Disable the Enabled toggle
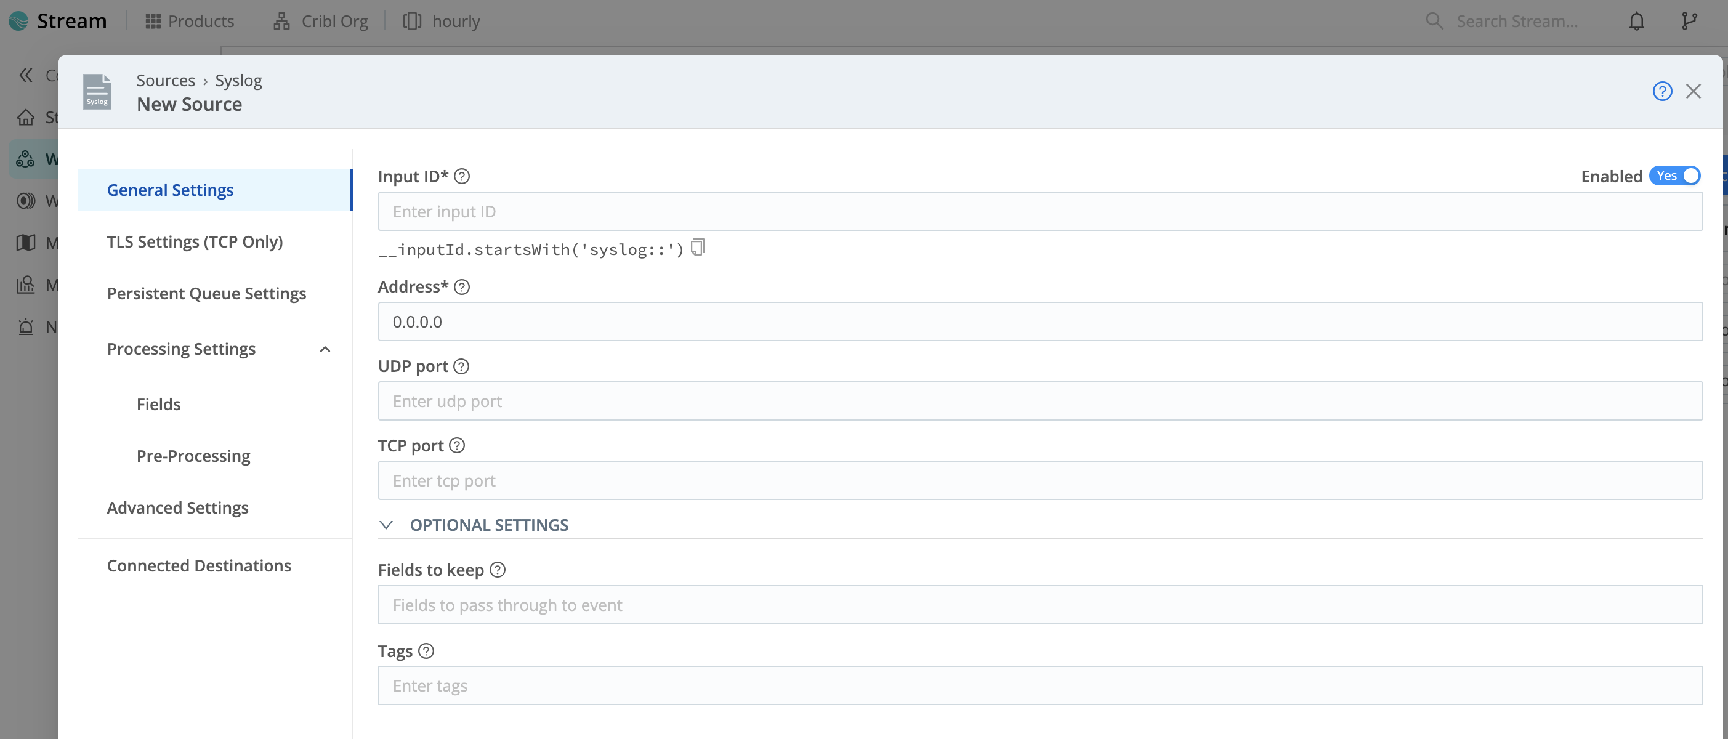Image resolution: width=1728 pixels, height=739 pixels. coord(1675,175)
